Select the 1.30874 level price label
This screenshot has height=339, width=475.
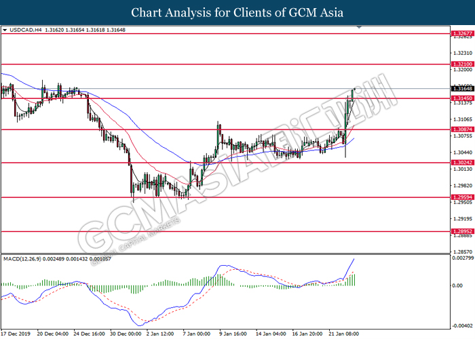tap(462, 129)
